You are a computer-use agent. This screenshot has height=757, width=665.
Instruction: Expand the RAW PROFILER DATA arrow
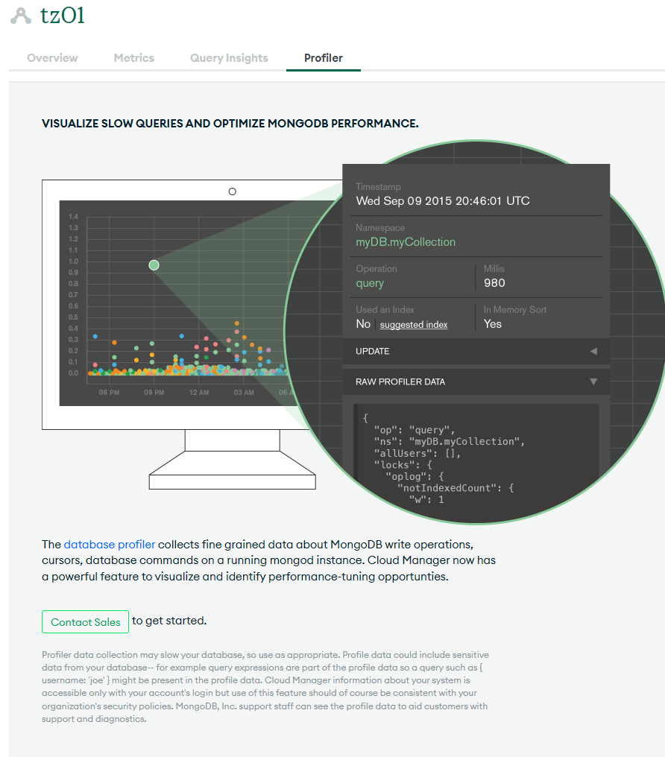(593, 381)
